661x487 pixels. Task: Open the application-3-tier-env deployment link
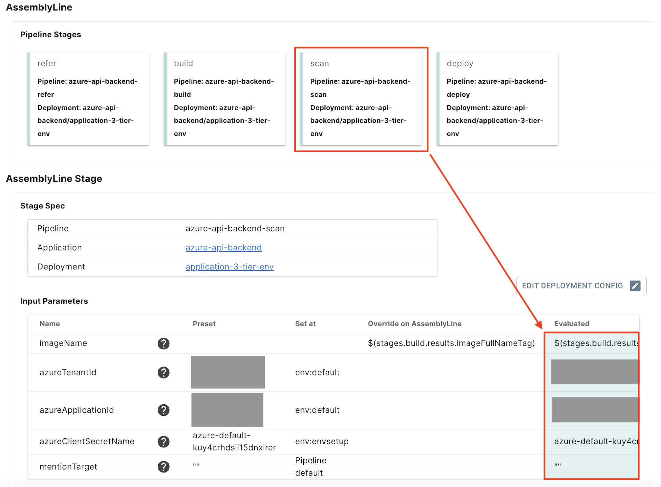coord(229,267)
